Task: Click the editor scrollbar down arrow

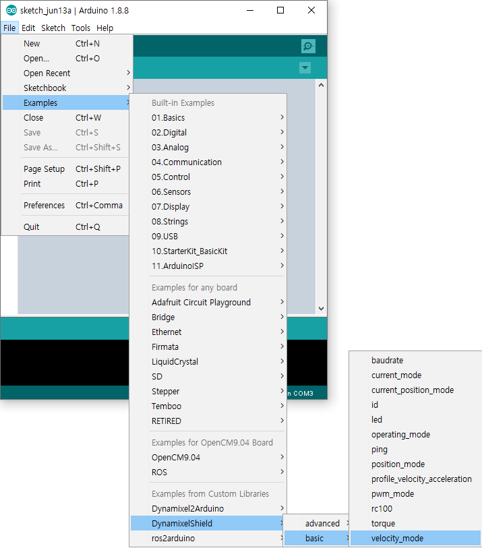Action: point(321,308)
